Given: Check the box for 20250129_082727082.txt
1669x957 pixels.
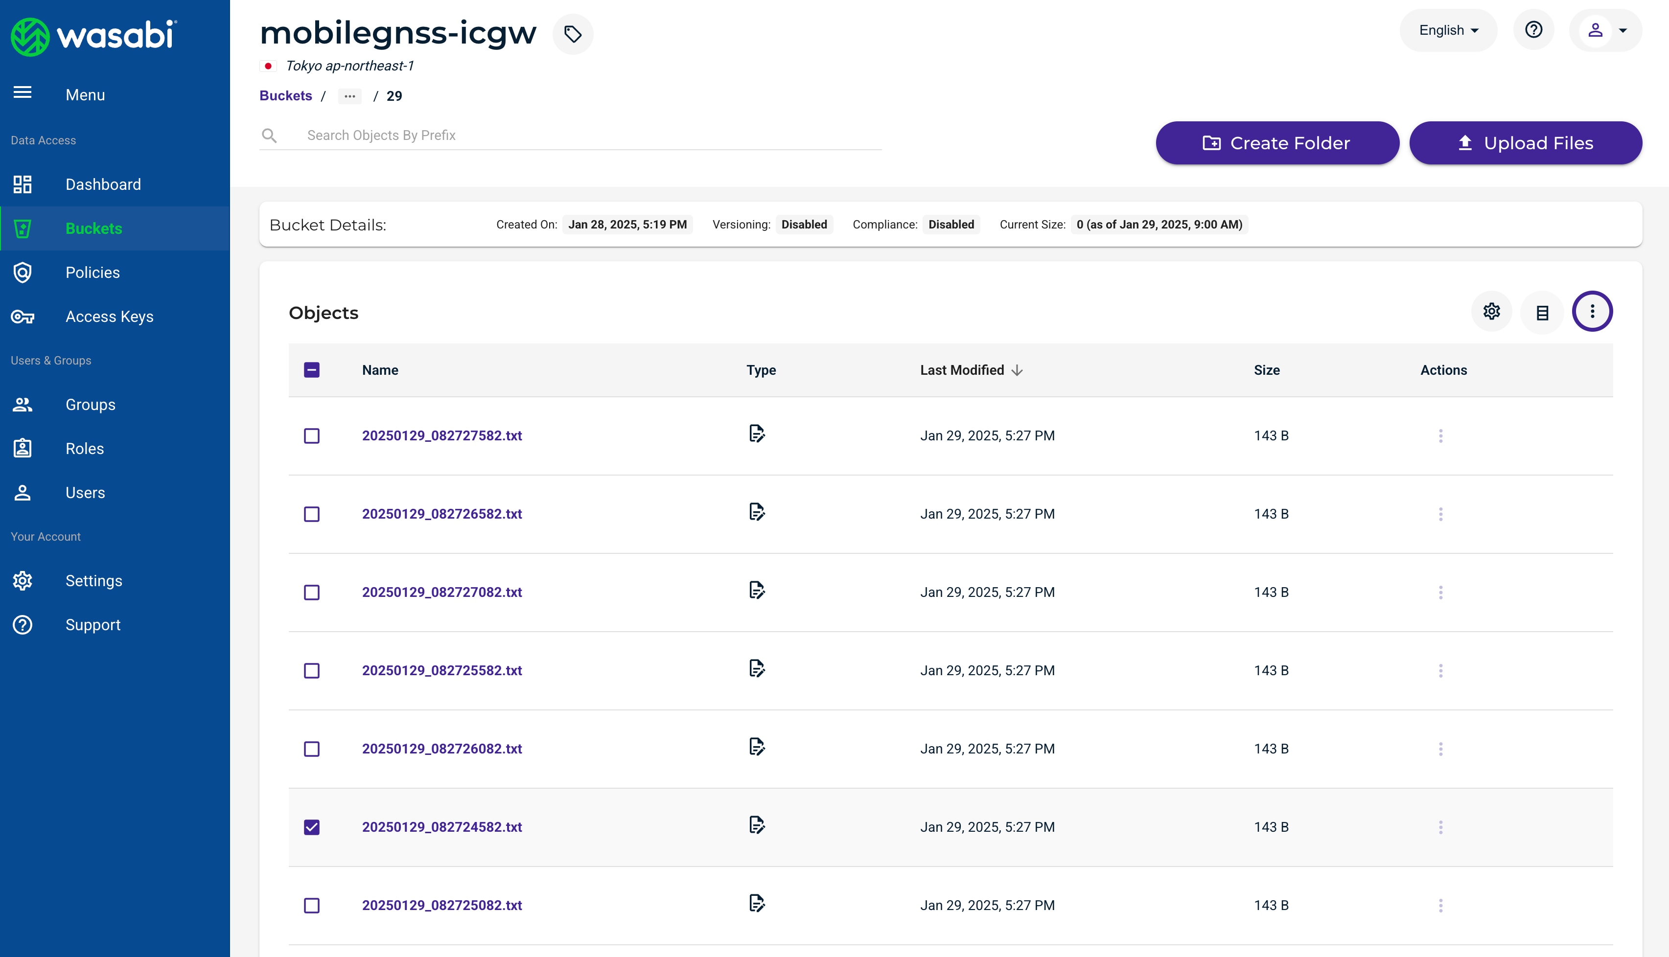Looking at the screenshot, I should 312,592.
